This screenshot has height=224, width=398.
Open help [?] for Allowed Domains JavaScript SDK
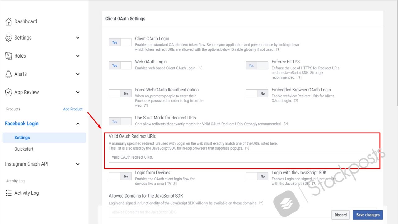coord(261,203)
